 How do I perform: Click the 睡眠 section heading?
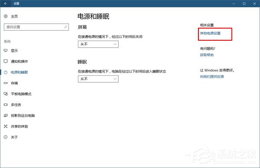pos(82,62)
